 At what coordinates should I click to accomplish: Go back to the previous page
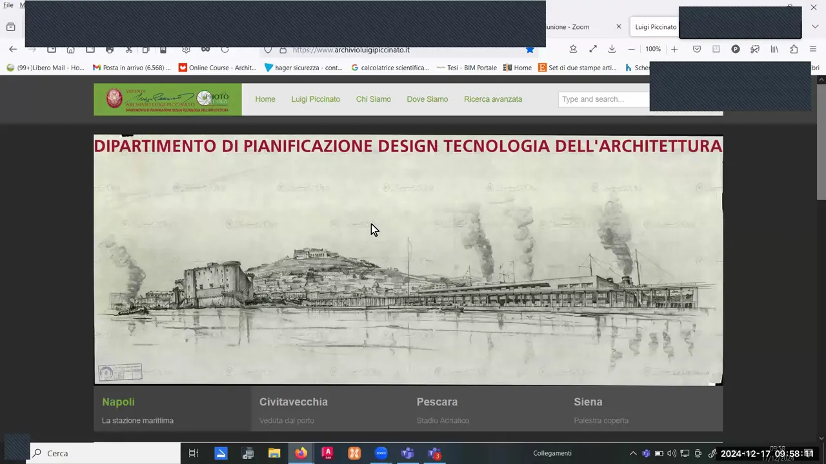coord(13,50)
